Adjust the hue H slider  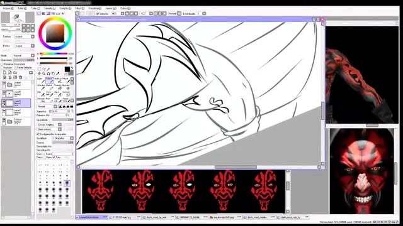pos(54,53)
